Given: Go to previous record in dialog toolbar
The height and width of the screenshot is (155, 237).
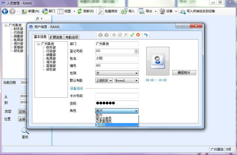Looking at the screenshot, I should coord(100,35).
